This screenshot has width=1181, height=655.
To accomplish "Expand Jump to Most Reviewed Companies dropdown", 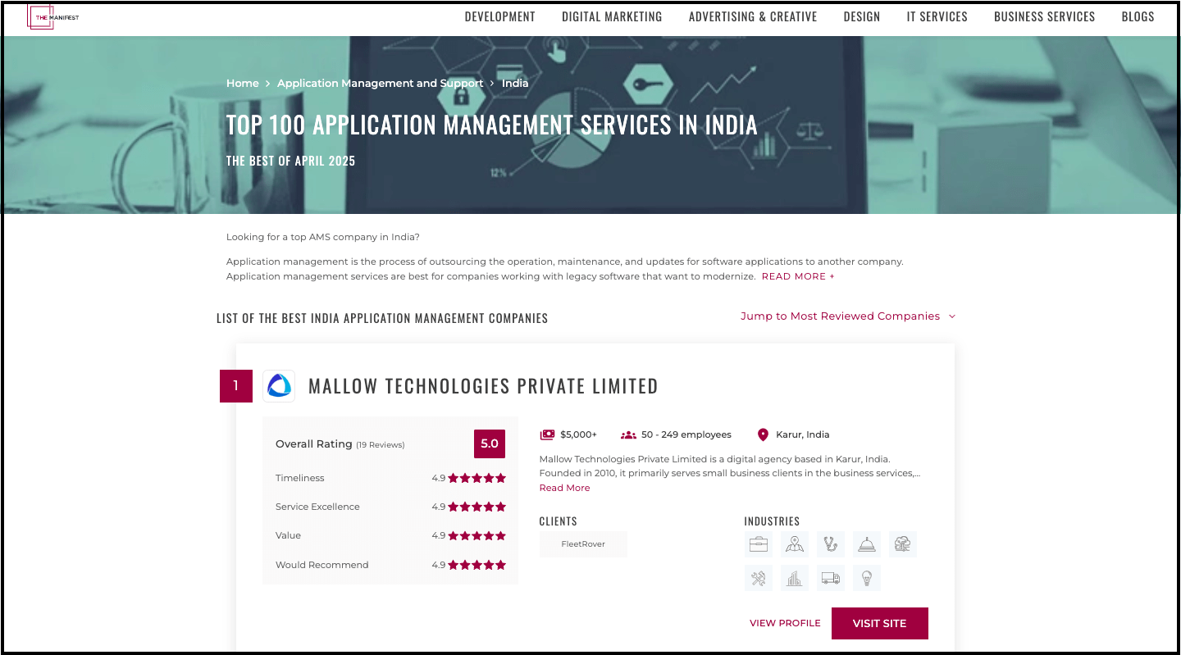I will click(848, 316).
